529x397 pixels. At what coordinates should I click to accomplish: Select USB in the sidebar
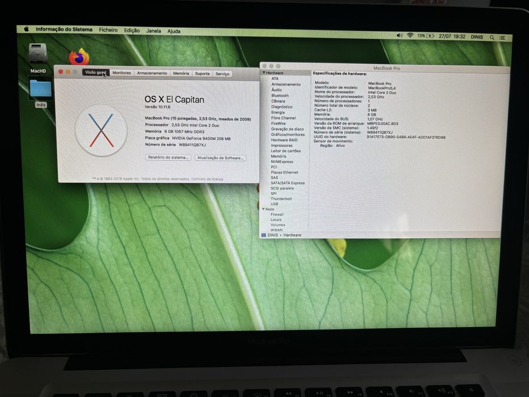274,204
